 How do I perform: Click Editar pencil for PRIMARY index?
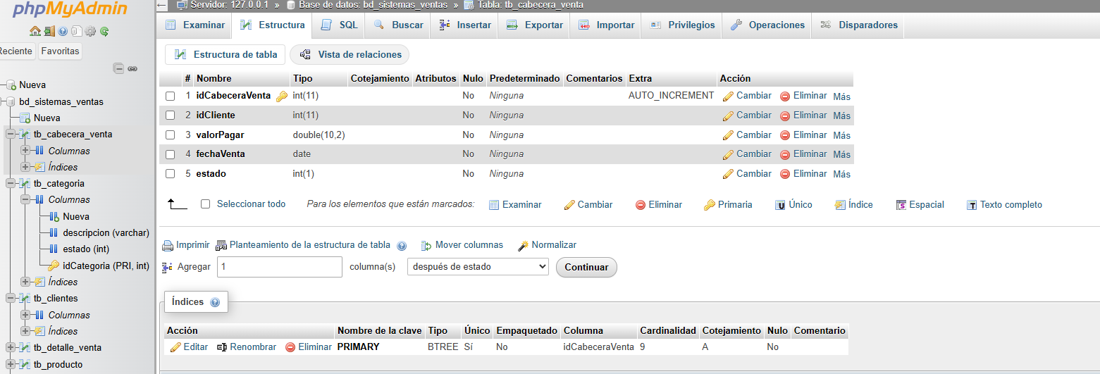point(175,347)
